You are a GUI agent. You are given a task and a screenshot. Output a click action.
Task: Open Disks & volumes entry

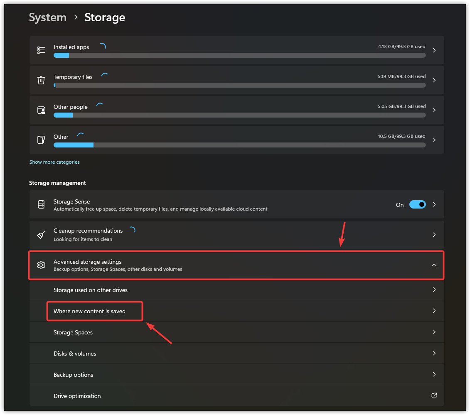pyautogui.click(x=75, y=354)
